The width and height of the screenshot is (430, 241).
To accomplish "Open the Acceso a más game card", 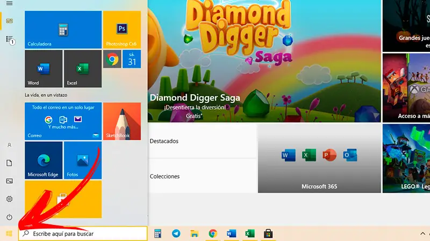I will [406, 88].
